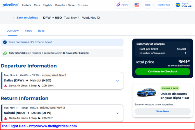Screen dimensions: 195x130
Task: Click the Return Information heading
Action: pyautogui.click(x=24, y=98)
